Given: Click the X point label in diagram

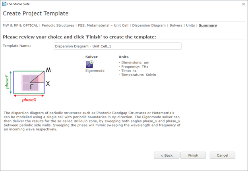Looking at the screenshot, I should pos(48,83).
